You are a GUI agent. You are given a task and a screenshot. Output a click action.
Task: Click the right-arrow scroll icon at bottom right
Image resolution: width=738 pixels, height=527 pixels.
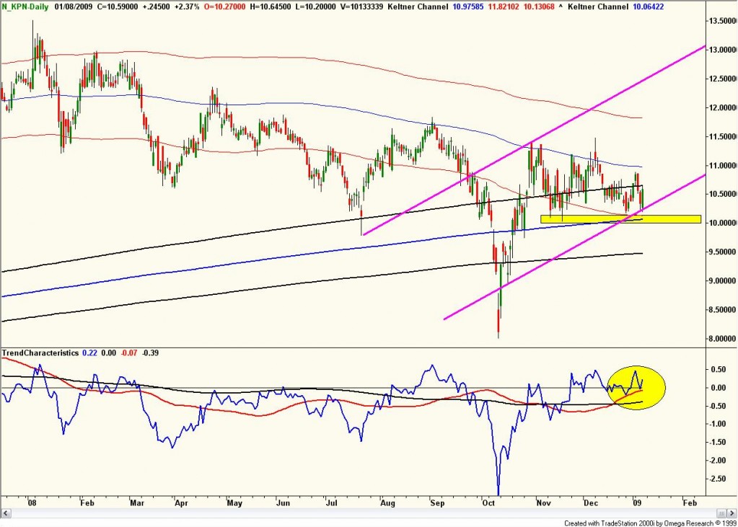click(731, 513)
